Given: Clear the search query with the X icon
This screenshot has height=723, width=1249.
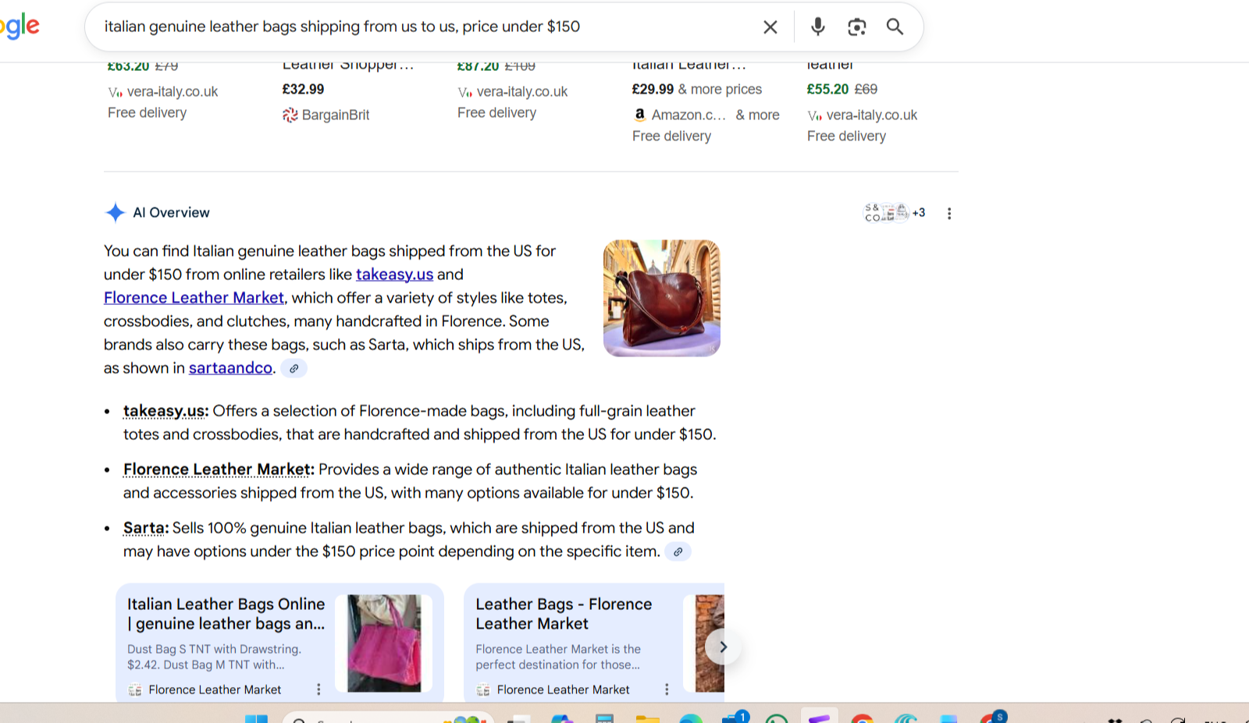Looking at the screenshot, I should click(770, 27).
